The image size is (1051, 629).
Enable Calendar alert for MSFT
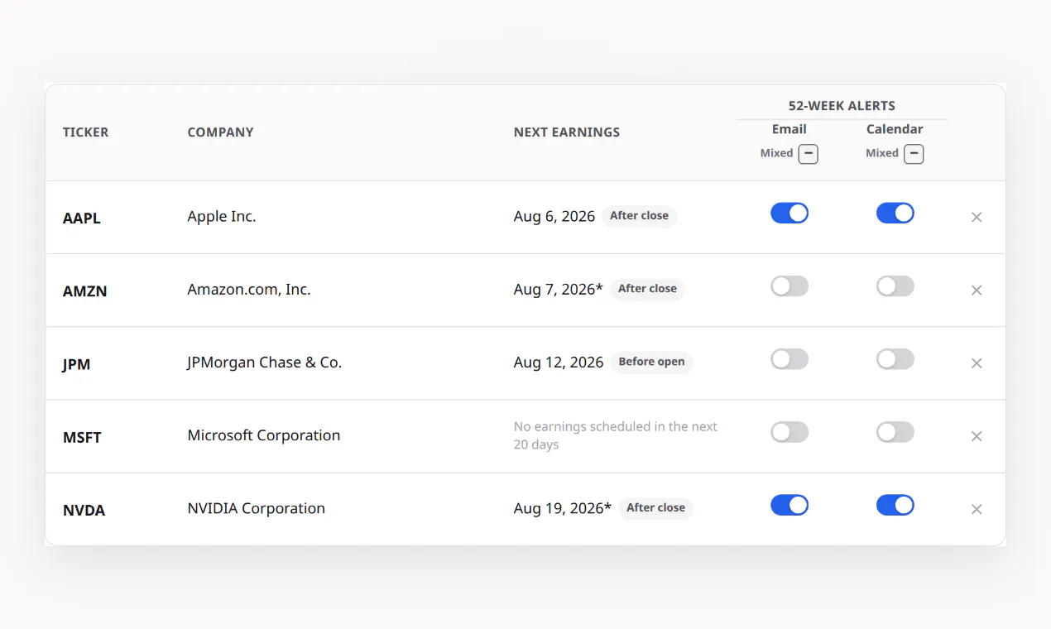[895, 432]
